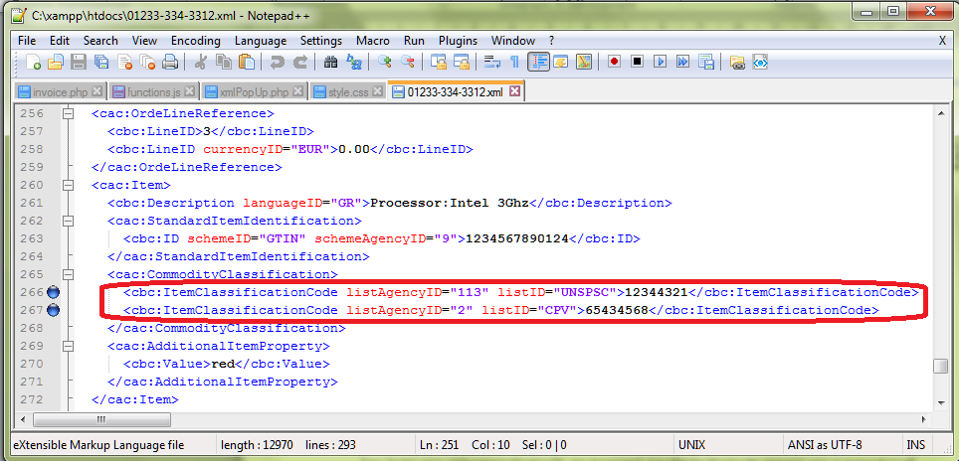Collapse cac:AdditionalItemProperty fold at line 269
The height and width of the screenshot is (461, 959).
68,346
